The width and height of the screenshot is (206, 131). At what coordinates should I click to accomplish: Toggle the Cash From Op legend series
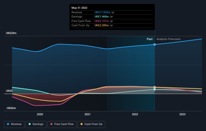[91, 124]
